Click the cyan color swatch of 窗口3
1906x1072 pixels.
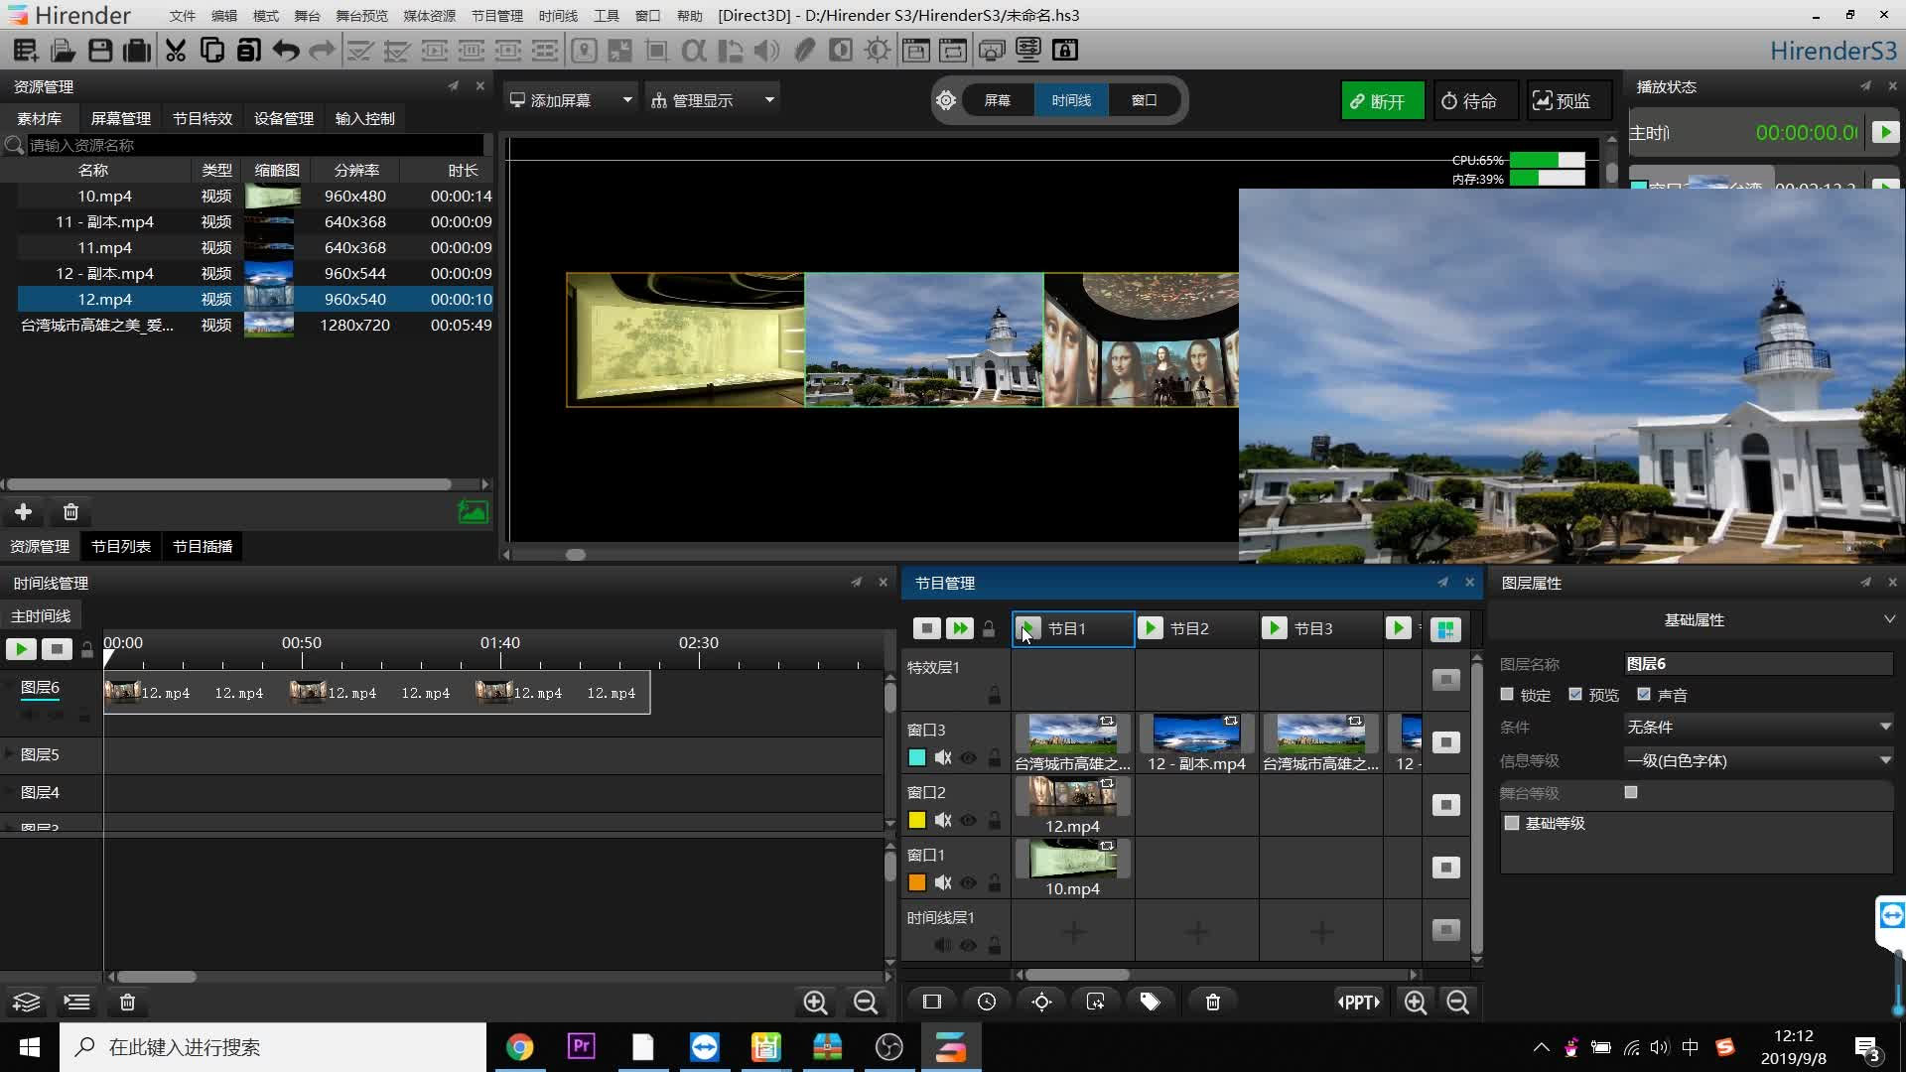coord(917,757)
